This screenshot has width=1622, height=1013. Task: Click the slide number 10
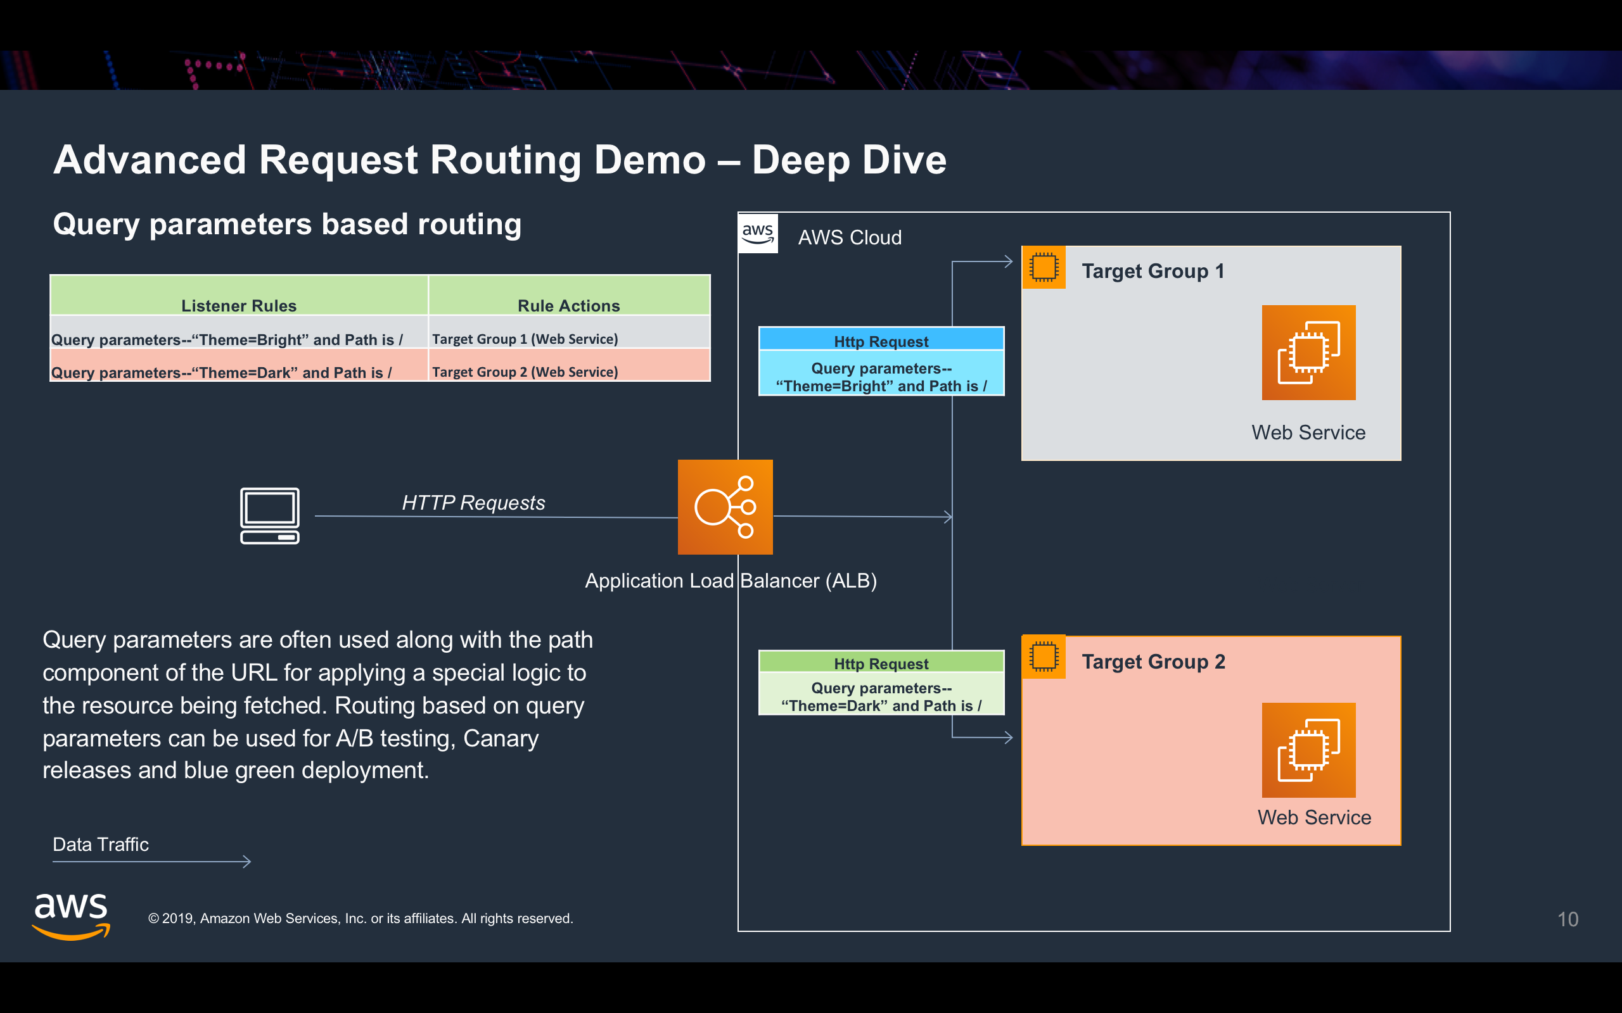tap(1567, 919)
